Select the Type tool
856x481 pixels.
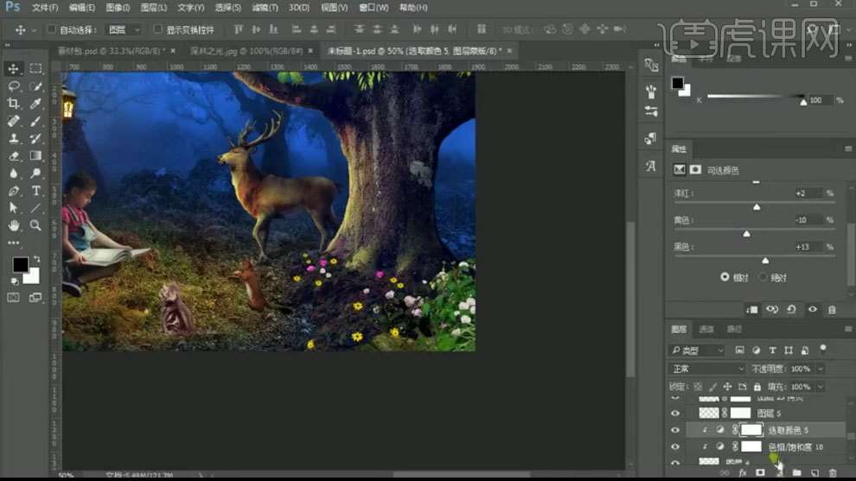click(x=36, y=191)
